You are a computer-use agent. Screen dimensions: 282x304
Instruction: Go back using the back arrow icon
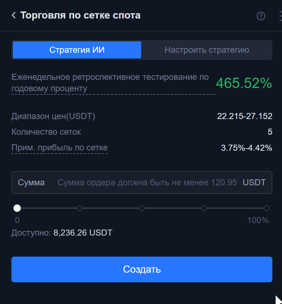(x=13, y=15)
